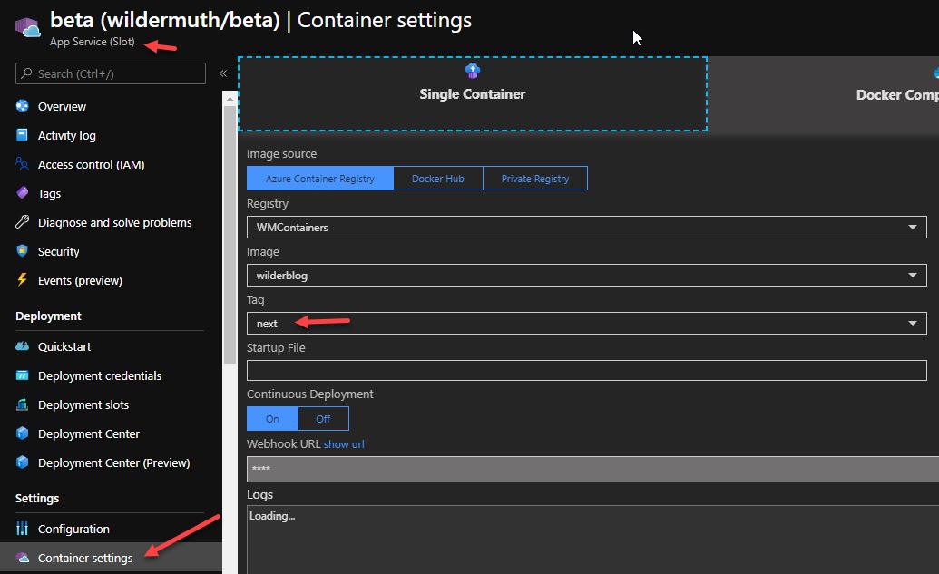The image size is (939, 574).
Task: Click the Activity log icon
Action: (x=23, y=135)
